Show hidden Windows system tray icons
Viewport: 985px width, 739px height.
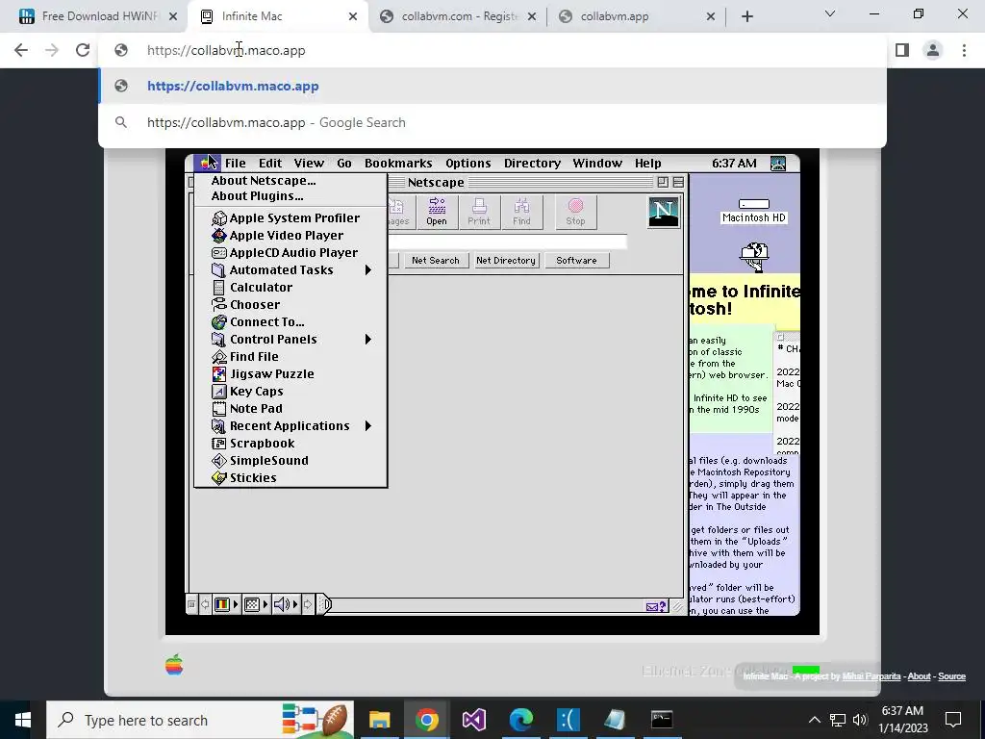pos(814,720)
